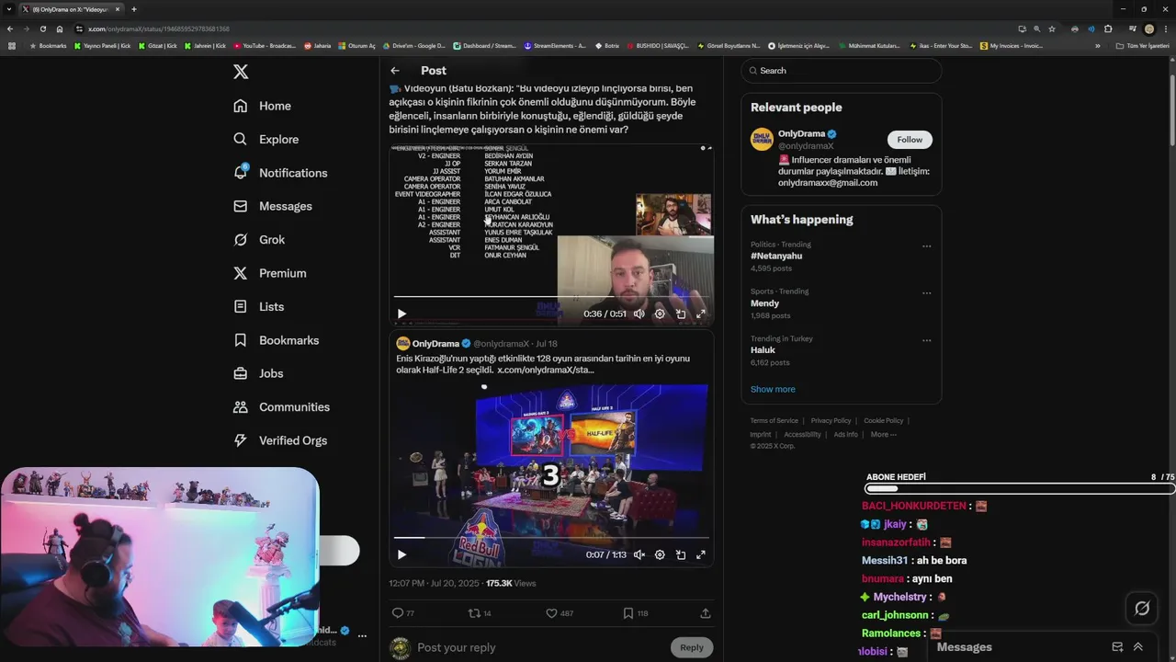Viewport: 1176px width, 662px height.
Task: Open more options for #Netanyahu trend
Action: [926, 246]
